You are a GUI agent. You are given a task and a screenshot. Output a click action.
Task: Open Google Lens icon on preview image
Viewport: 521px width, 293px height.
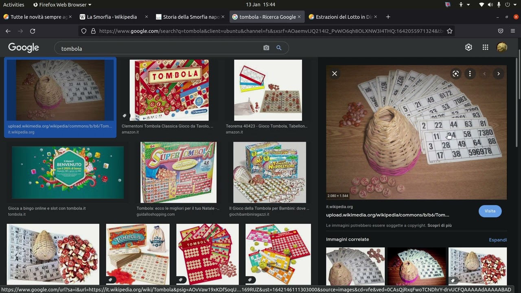coord(455,74)
